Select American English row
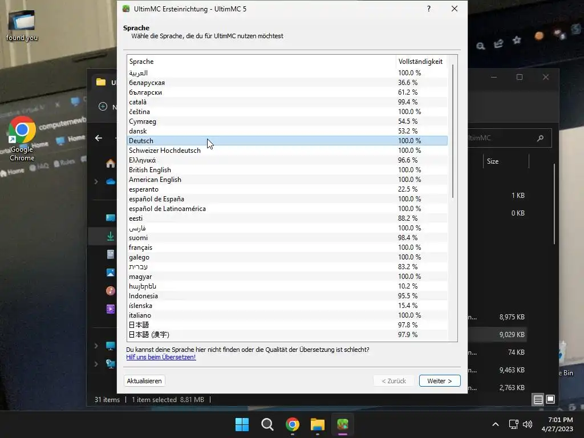Screen dimensions: 584x438 (x=287, y=180)
